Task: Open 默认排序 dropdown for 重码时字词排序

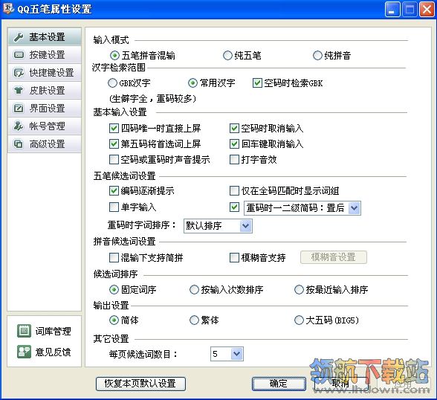Action: 218,226
